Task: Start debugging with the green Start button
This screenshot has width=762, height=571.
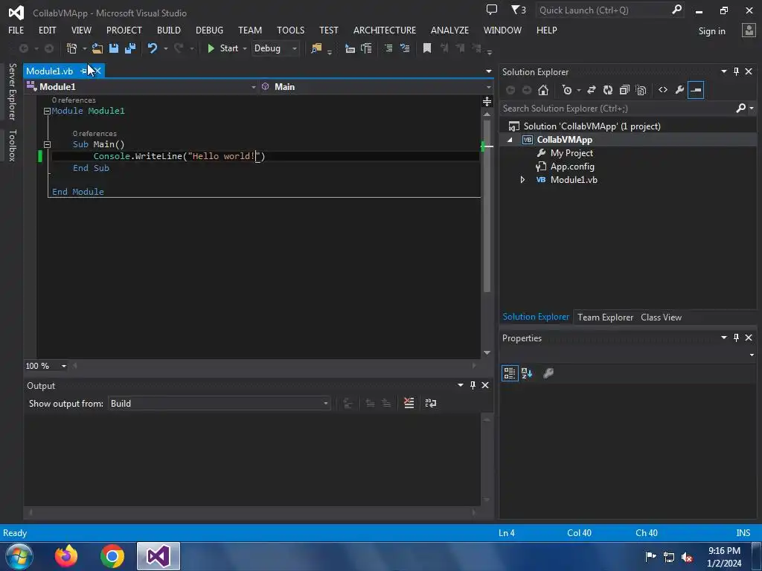Action: click(223, 48)
